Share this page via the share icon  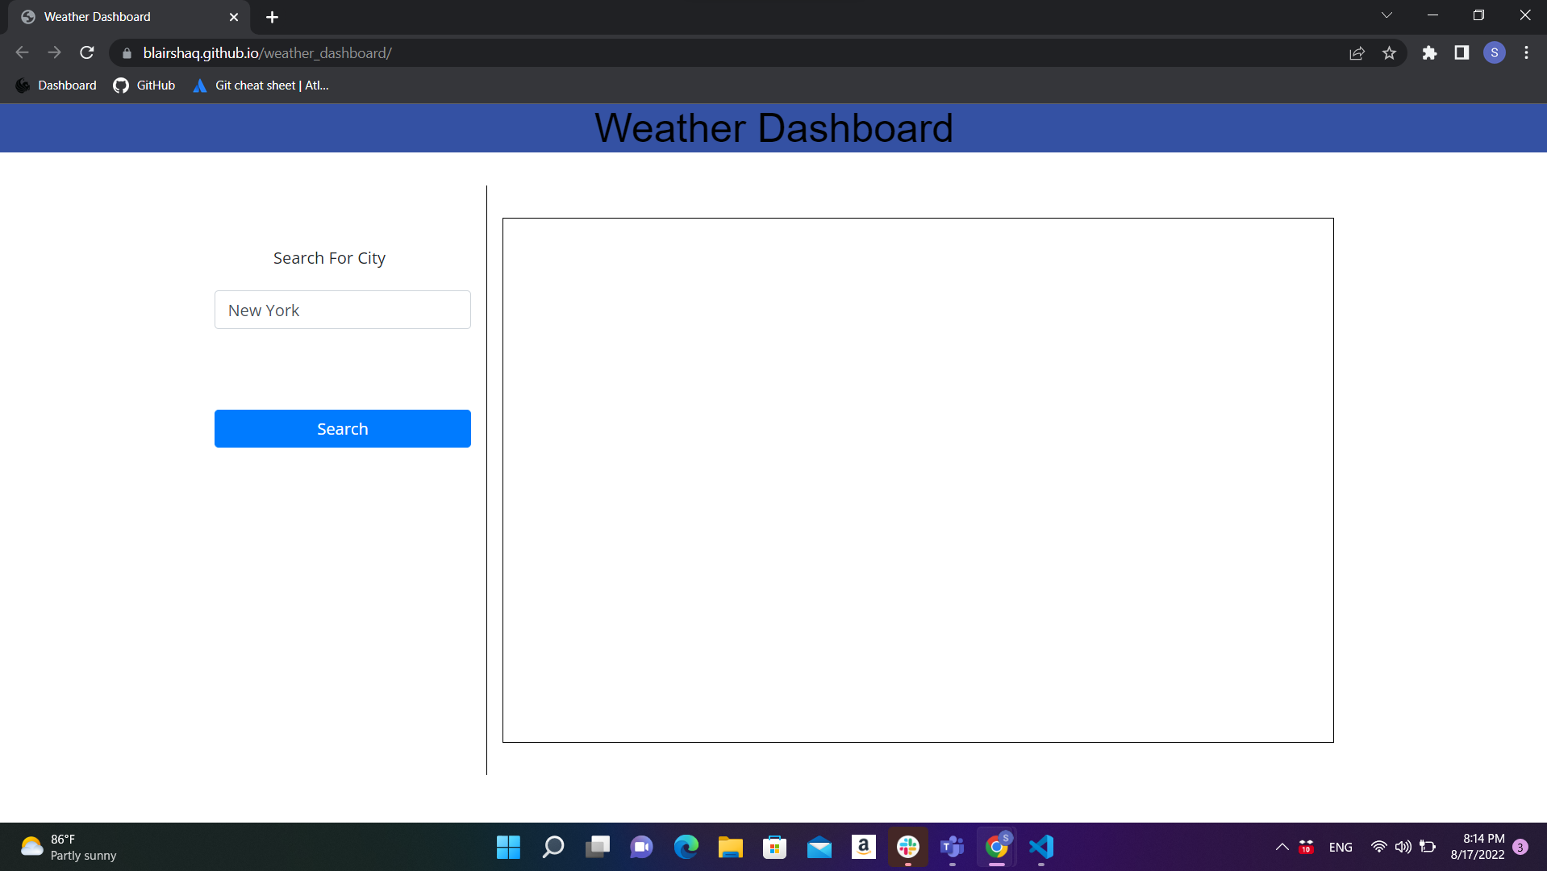tap(1357, 52)
